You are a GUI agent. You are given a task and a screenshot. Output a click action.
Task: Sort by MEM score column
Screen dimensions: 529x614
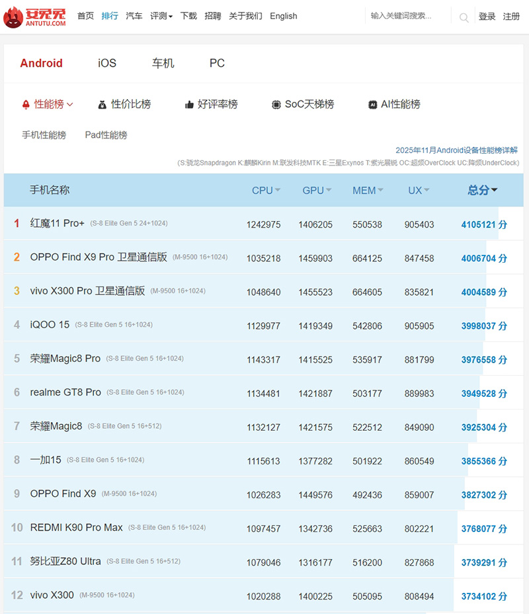pos(368,191)
